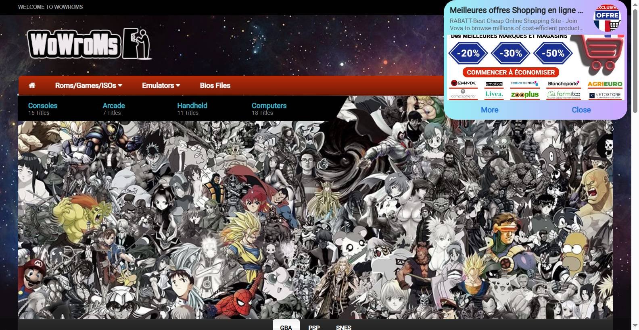Viewport: 639px width, 330px height.
Task: Click the -20% discount badge
Action: coord(468,53)
